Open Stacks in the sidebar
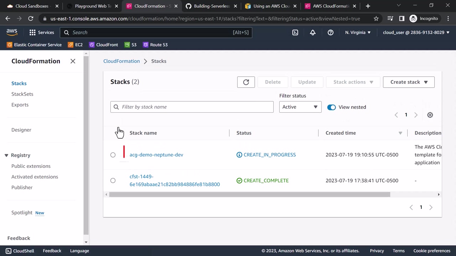Viewport: 456px width, 256px height. click(x=19, y=84)
